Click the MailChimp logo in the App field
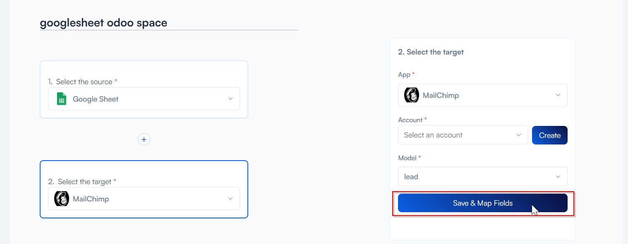The width and height of the screenshot is (628, 244). click(411, 95)
